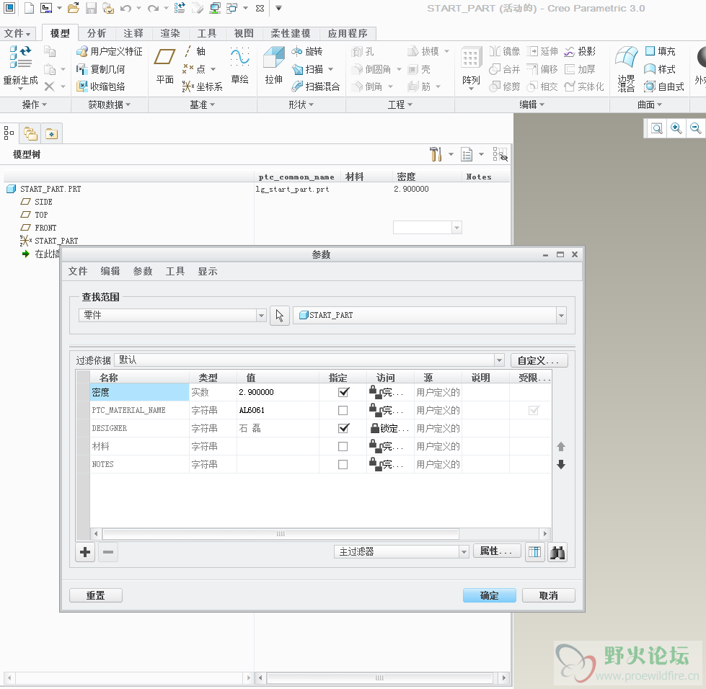Screen dimensions: 706x689
Task: Switch to the 注释 ribbon tab
Action: 133,33
